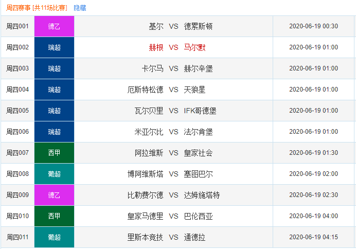Select 卡尔马 VS 赫尔辛堡 match row
The height and width of the screenshot is (249, 356).
177,68
